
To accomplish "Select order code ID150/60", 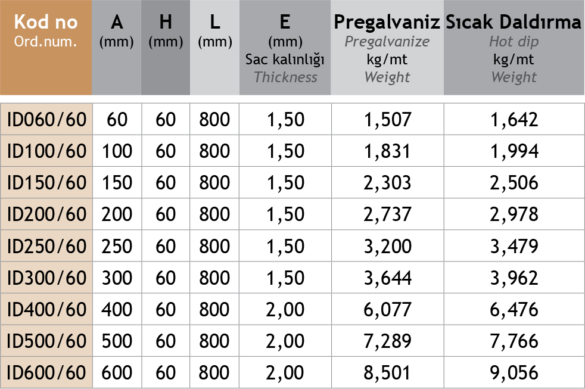I will click(46, 183).
